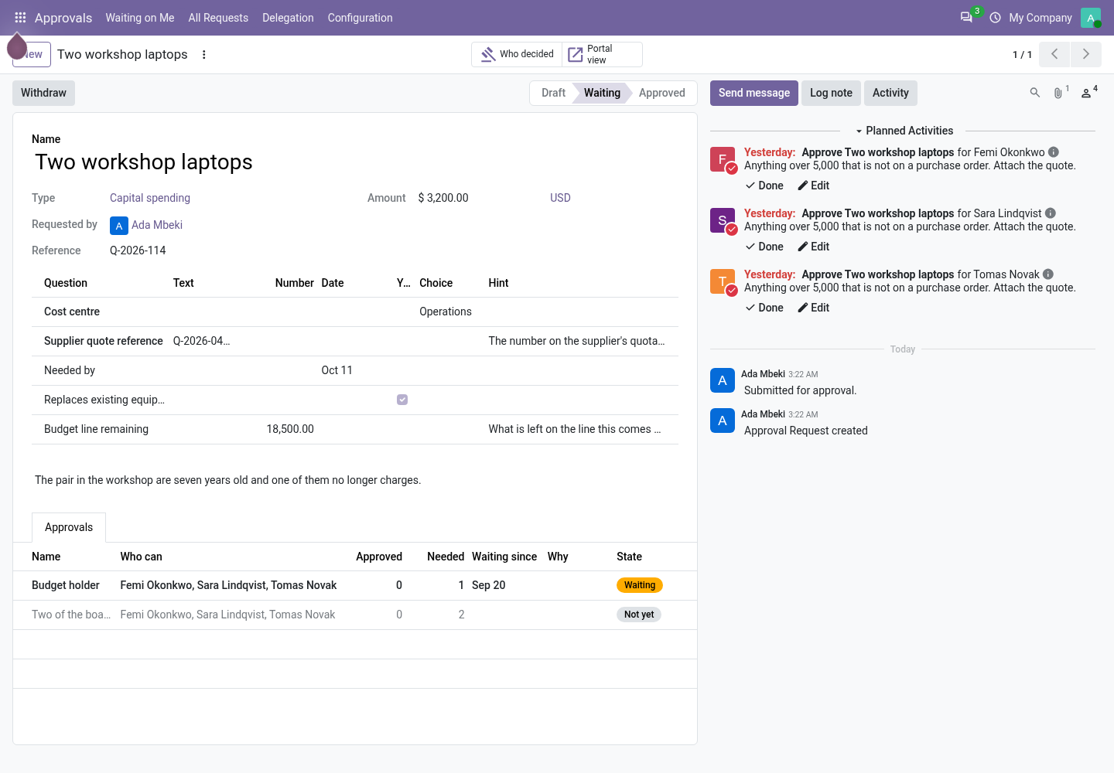Mark Femi Okonkwo activity as Done
This screenshot has width=1114, height=773.
coord(764,186)
